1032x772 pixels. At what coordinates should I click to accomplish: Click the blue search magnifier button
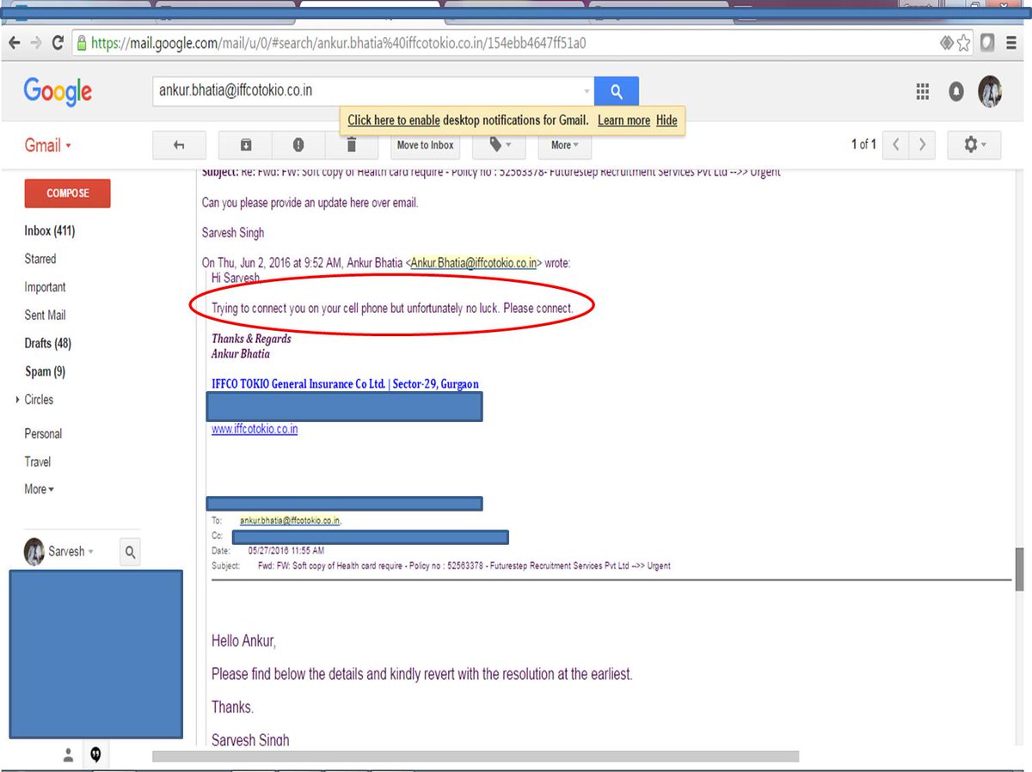click(616, 91)
